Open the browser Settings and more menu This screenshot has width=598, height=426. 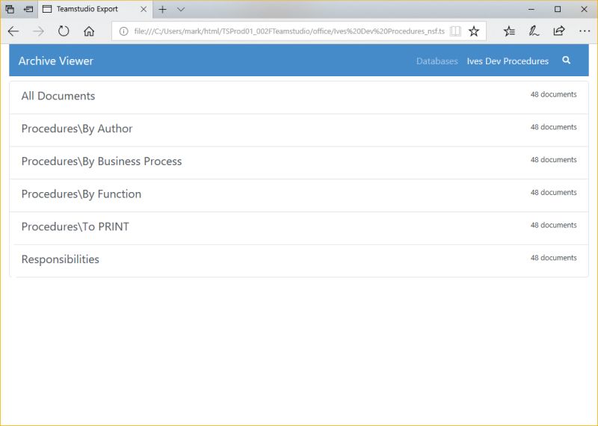[x=585, y=31]
